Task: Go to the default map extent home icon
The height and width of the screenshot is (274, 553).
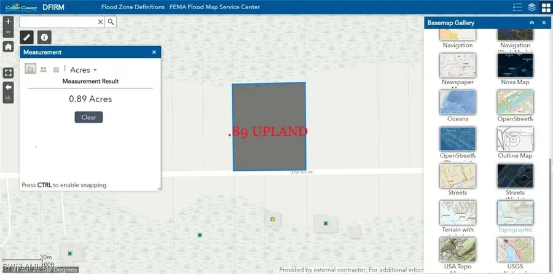Action: pyautogui.click(x=8, y=47)
